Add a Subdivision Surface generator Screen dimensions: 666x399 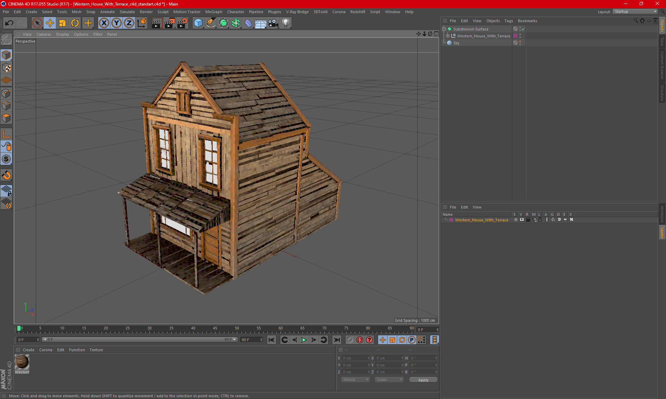tap(223, 23)
